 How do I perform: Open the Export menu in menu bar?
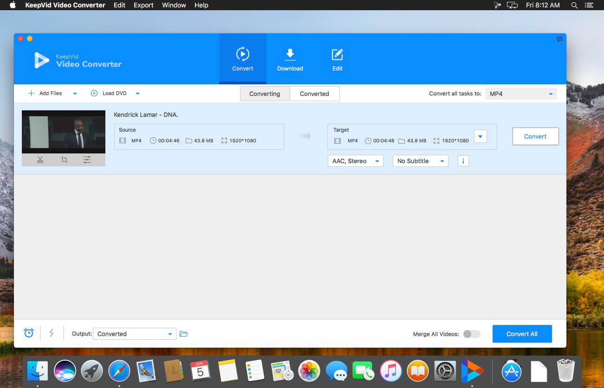tap(143, 5)
